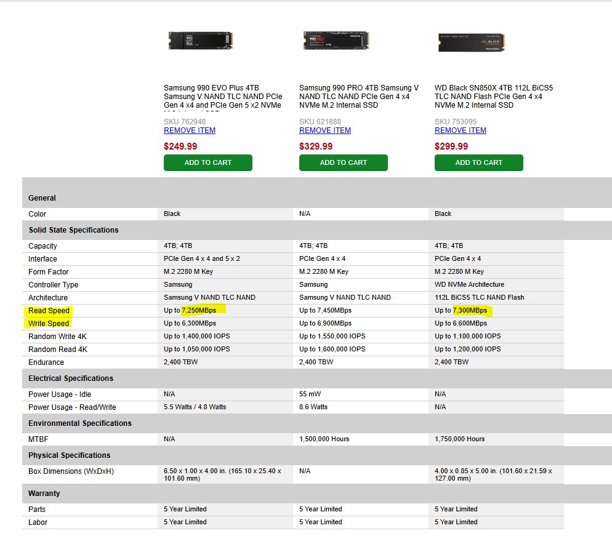This screenshot has width=612, height=536.
Task: Click the Up to 1,600,000 IOPS value
Action: [x=332, y=349]
